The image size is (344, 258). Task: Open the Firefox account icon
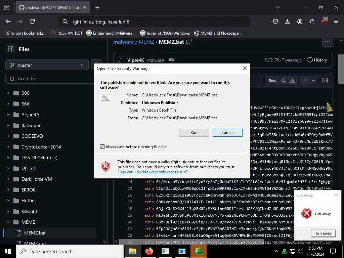coord(300,21)
